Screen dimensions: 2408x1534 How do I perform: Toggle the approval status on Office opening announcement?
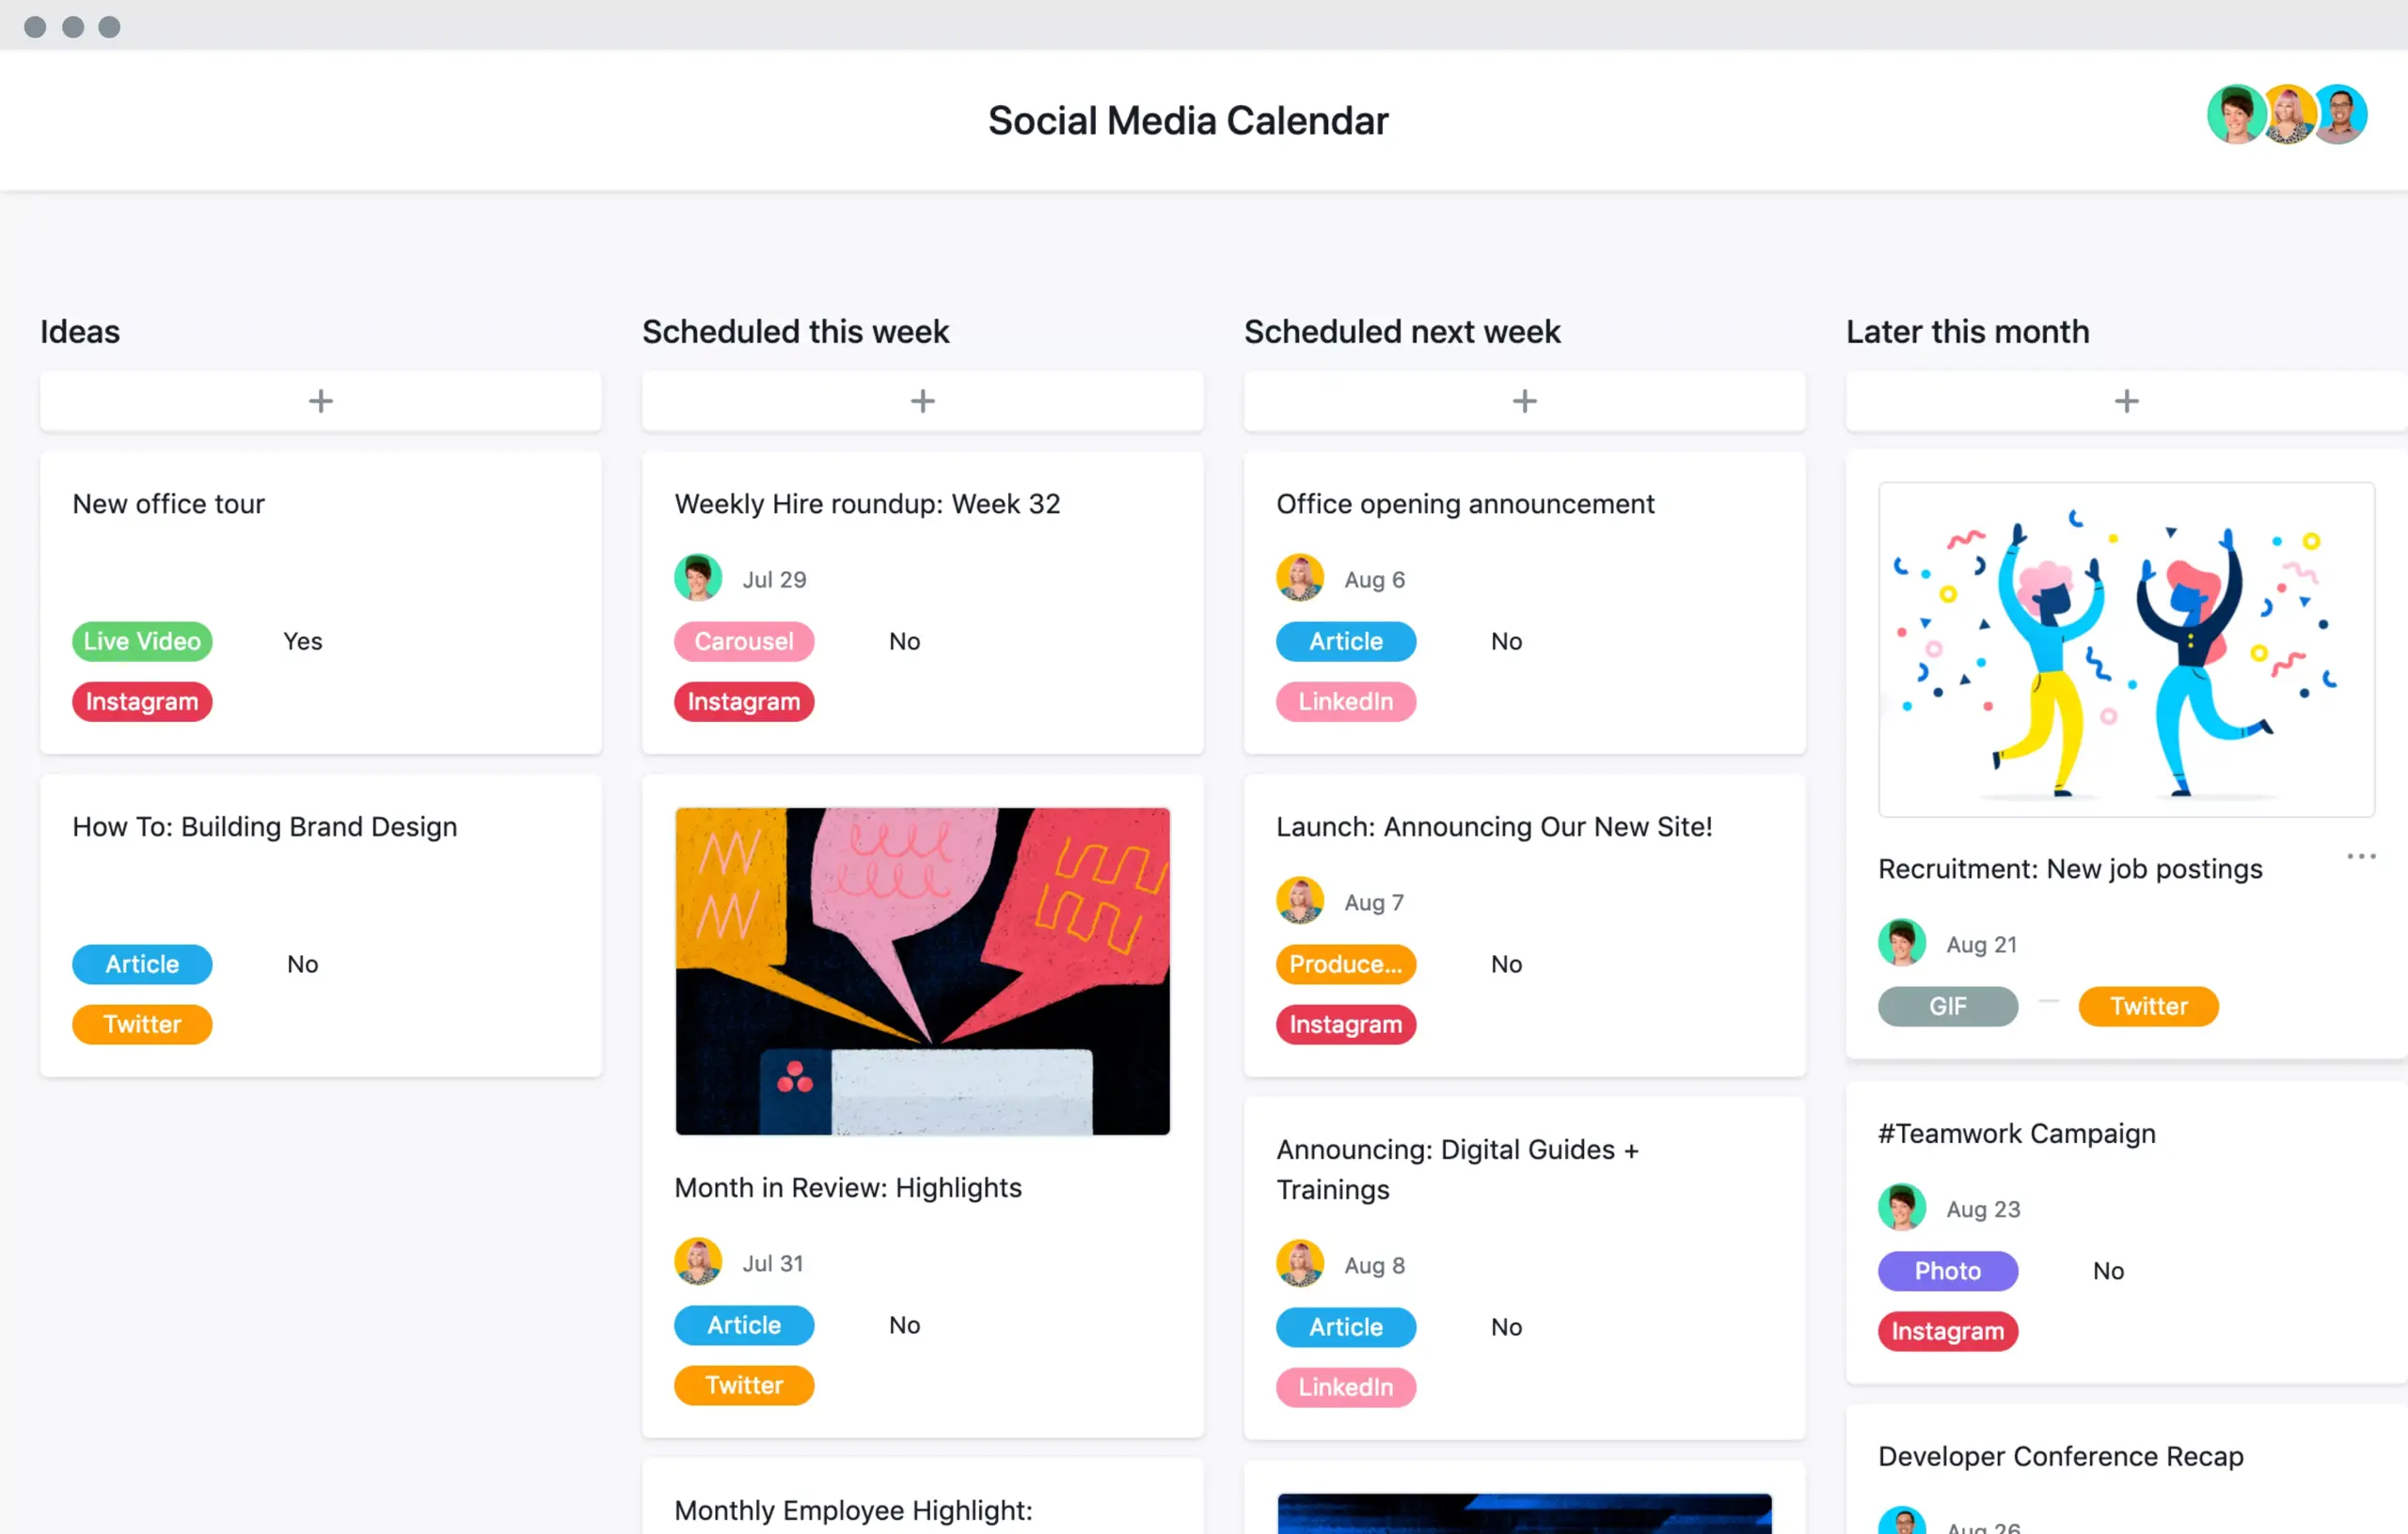point(1504,640)
